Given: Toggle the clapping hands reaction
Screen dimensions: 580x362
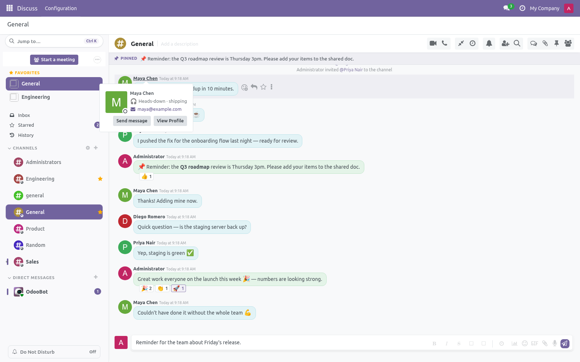Looking at the screenshot, I should [x=163, y=289].
